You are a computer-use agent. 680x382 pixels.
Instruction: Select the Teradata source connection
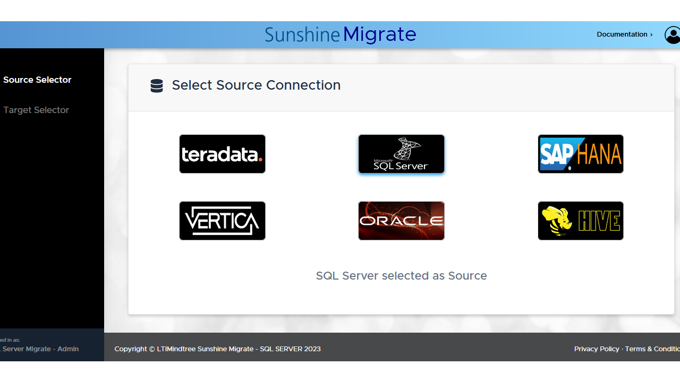(222, 154)
